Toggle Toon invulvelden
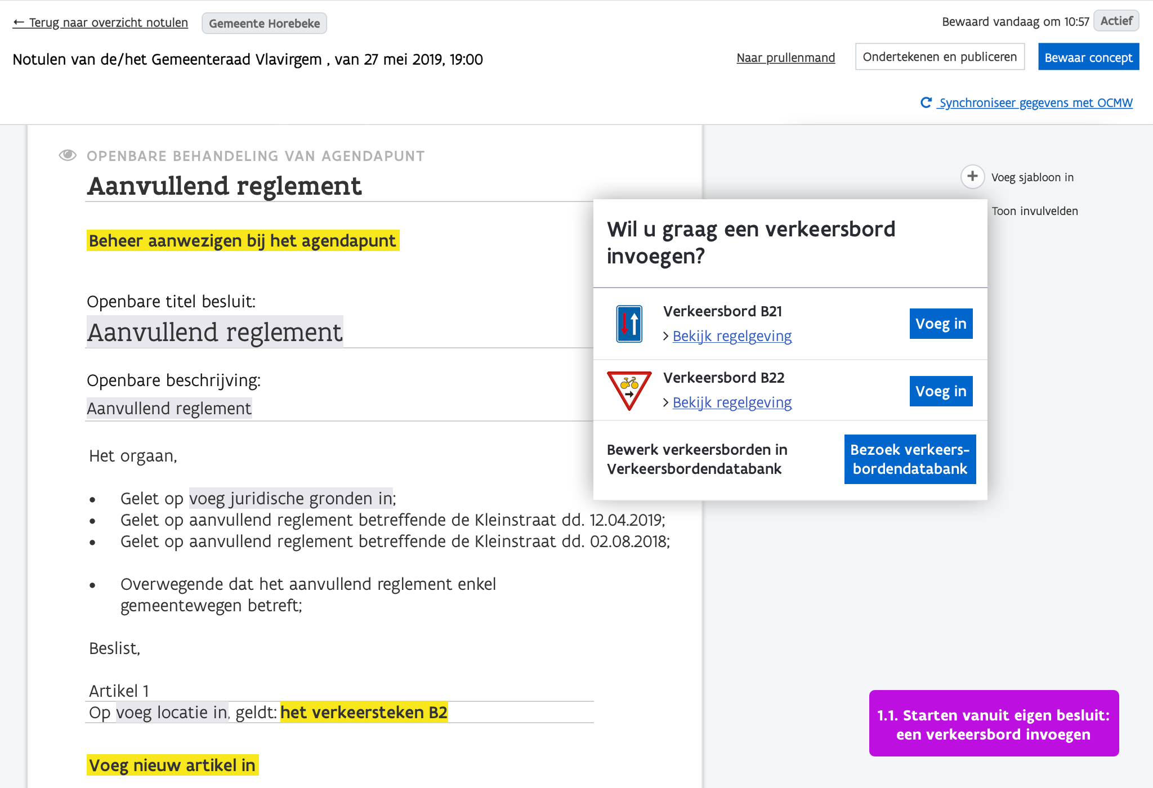The height and width of the screenshot is (788, 1153). coord(1034,211)
